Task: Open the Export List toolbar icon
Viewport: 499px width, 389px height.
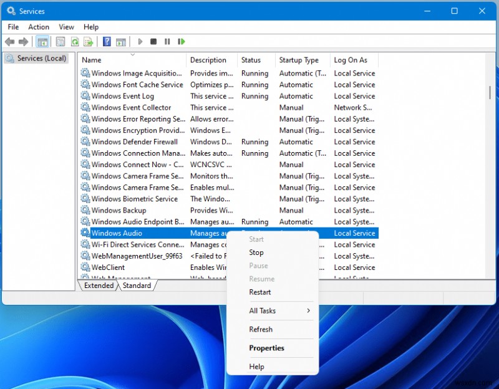Action: point(89,42)
